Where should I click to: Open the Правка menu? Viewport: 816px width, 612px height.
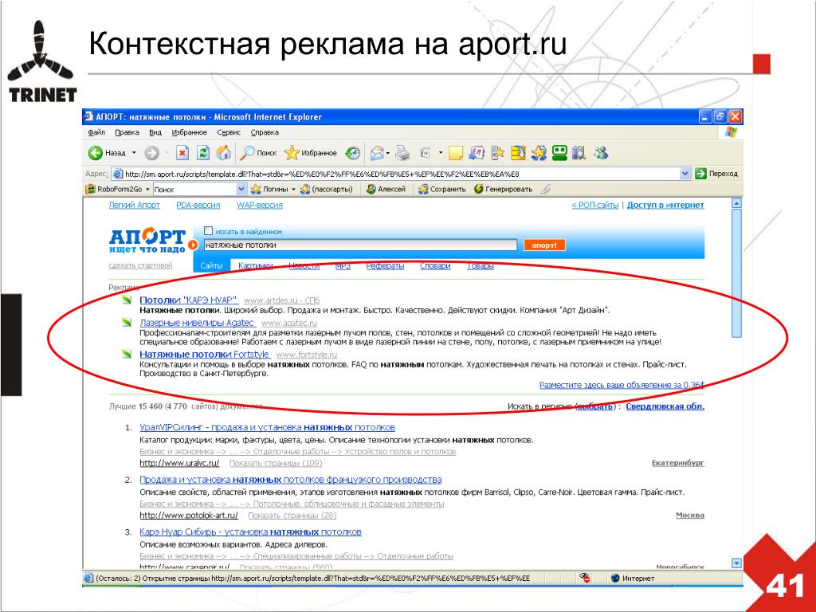click(127, 133)
